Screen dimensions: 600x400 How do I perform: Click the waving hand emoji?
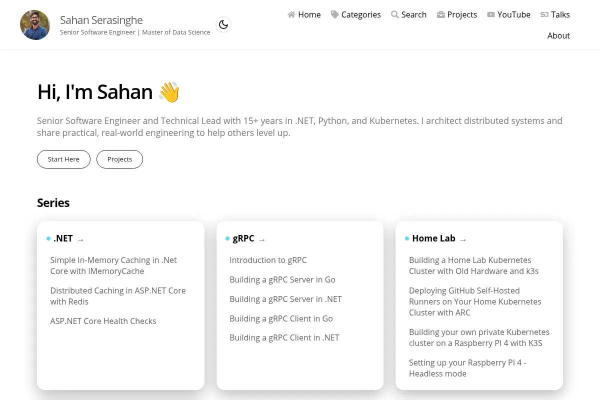(x=169, y=92)
